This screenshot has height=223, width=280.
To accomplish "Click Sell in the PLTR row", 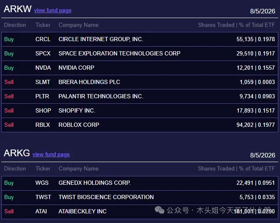I will pos(9,96).
